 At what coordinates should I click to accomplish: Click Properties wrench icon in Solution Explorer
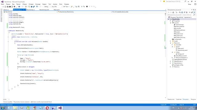pyautogui.click(x=192, y=12)
